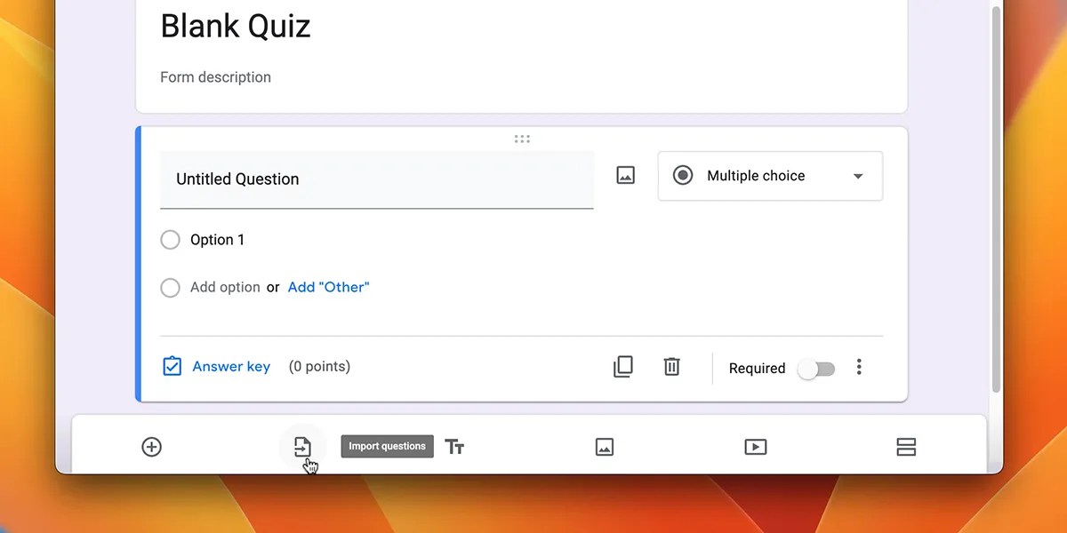Open the more options three-dot menu
The height and width of the screenshot is (533, 1067).
[859, 367]
